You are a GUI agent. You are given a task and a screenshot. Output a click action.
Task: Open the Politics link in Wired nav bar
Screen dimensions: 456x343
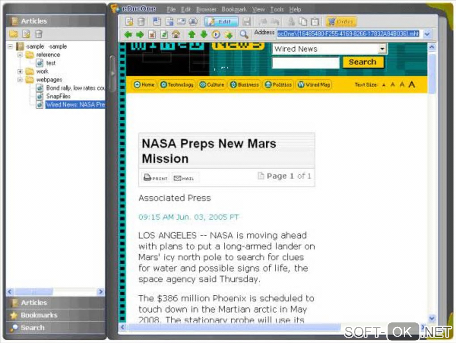(x=279, y=85)
